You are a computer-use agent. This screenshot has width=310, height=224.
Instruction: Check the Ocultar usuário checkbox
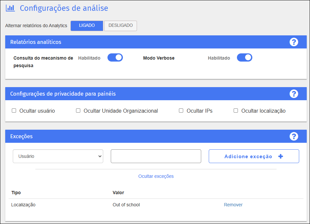[x=14, y=111]
